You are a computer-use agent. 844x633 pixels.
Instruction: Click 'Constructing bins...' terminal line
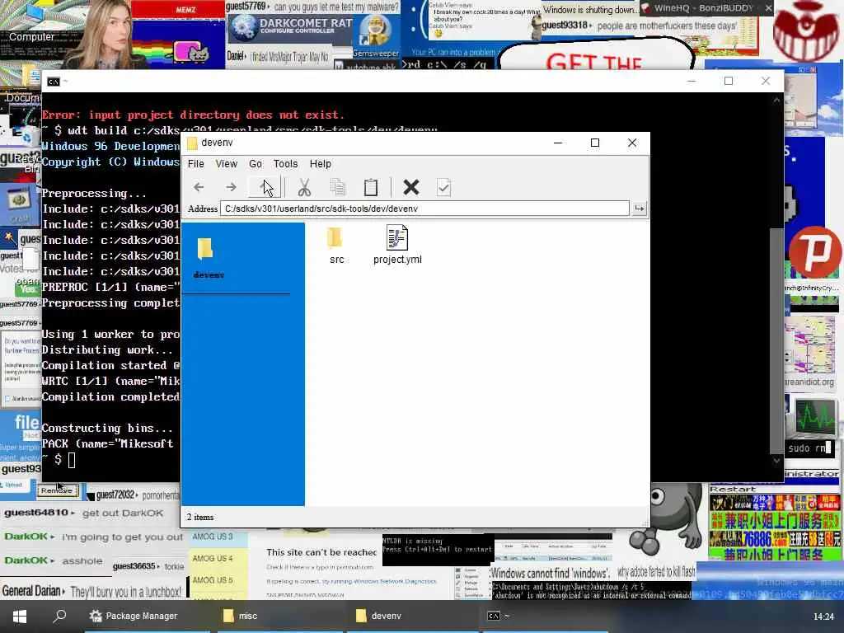[x=107, y=428]
